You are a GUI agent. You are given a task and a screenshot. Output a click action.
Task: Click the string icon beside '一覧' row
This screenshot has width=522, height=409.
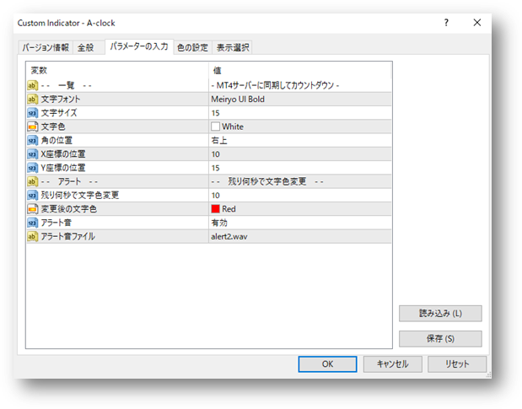tap(32, 85)
